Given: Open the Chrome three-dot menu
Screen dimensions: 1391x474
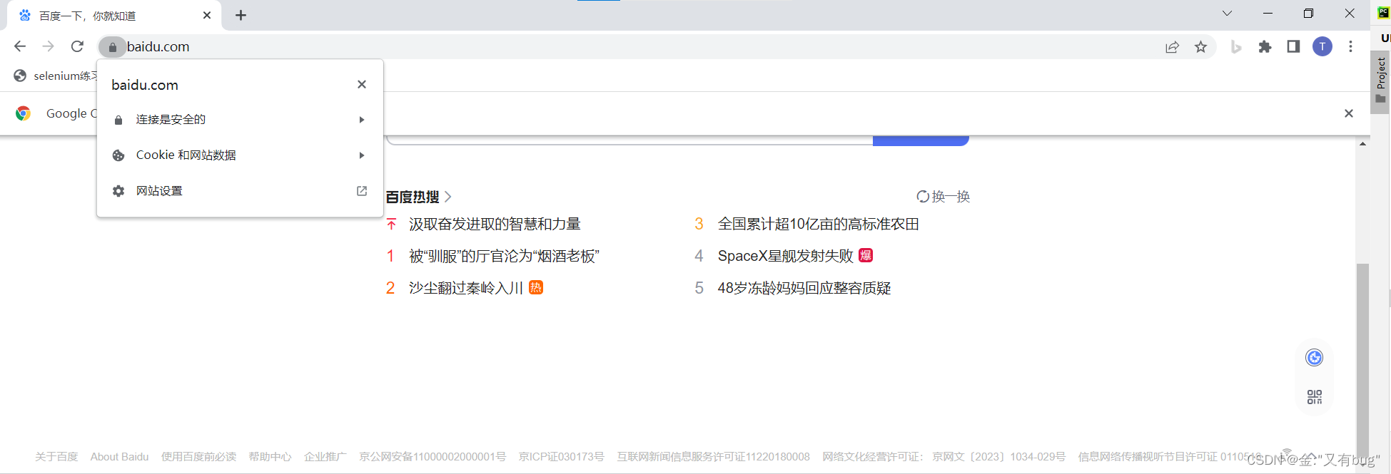Looking at the screenshot, I should click(x=1350, y=47).
